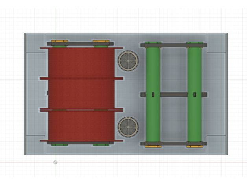Viewport: 247px width, 185px height.
Task: Select the lower circular fan vent
Action: pos(127,126)
